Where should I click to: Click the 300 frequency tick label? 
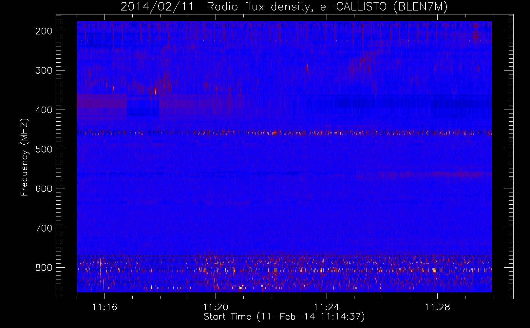click(x=44, y=71)
